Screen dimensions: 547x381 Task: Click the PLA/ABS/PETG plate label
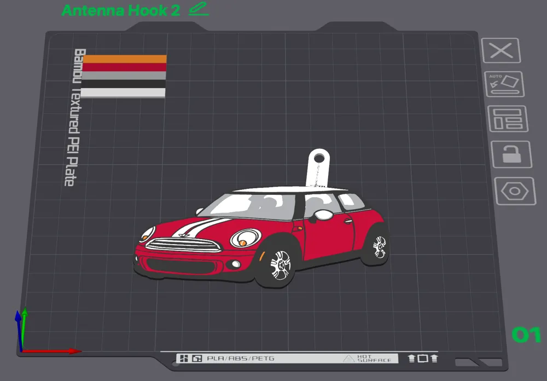coord(241,359)
